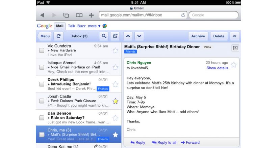Go back with Safari back arrow
Viewport: 277px width, 148px height.
(42, 15)
